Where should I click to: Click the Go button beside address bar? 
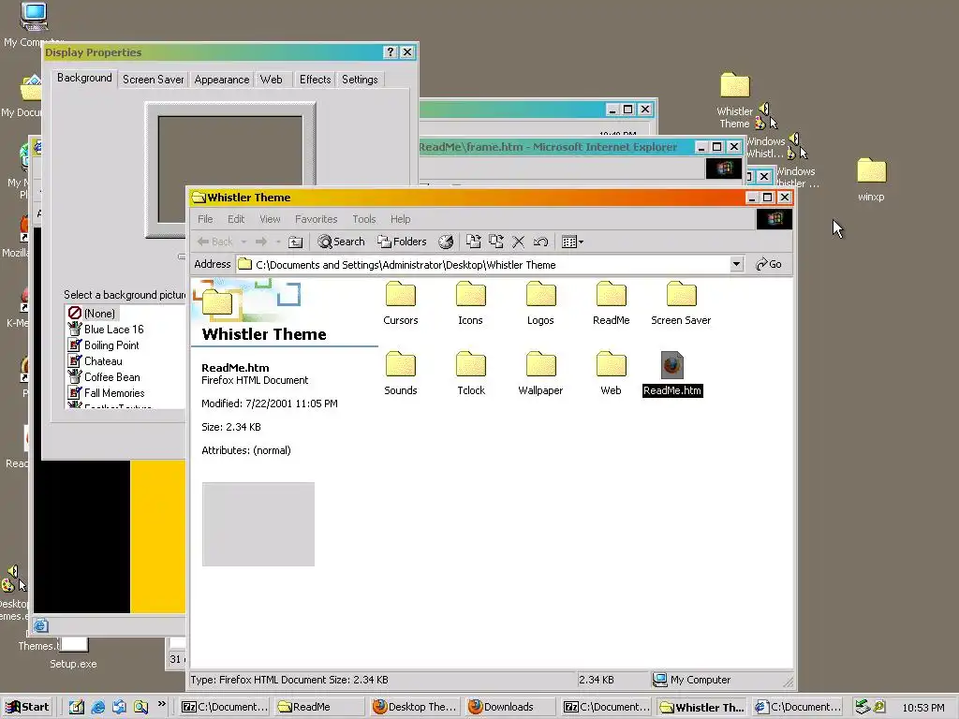pyautogui.click(x=769, y=264)
